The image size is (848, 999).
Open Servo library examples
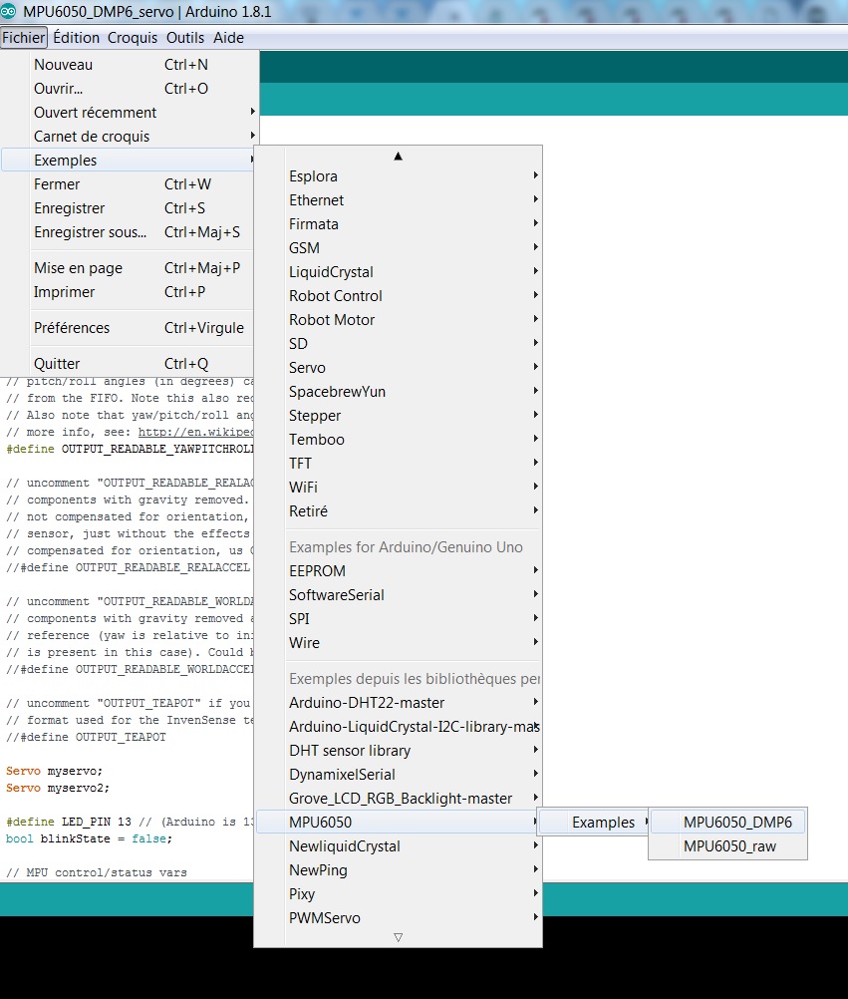click(x=399, y=367)
